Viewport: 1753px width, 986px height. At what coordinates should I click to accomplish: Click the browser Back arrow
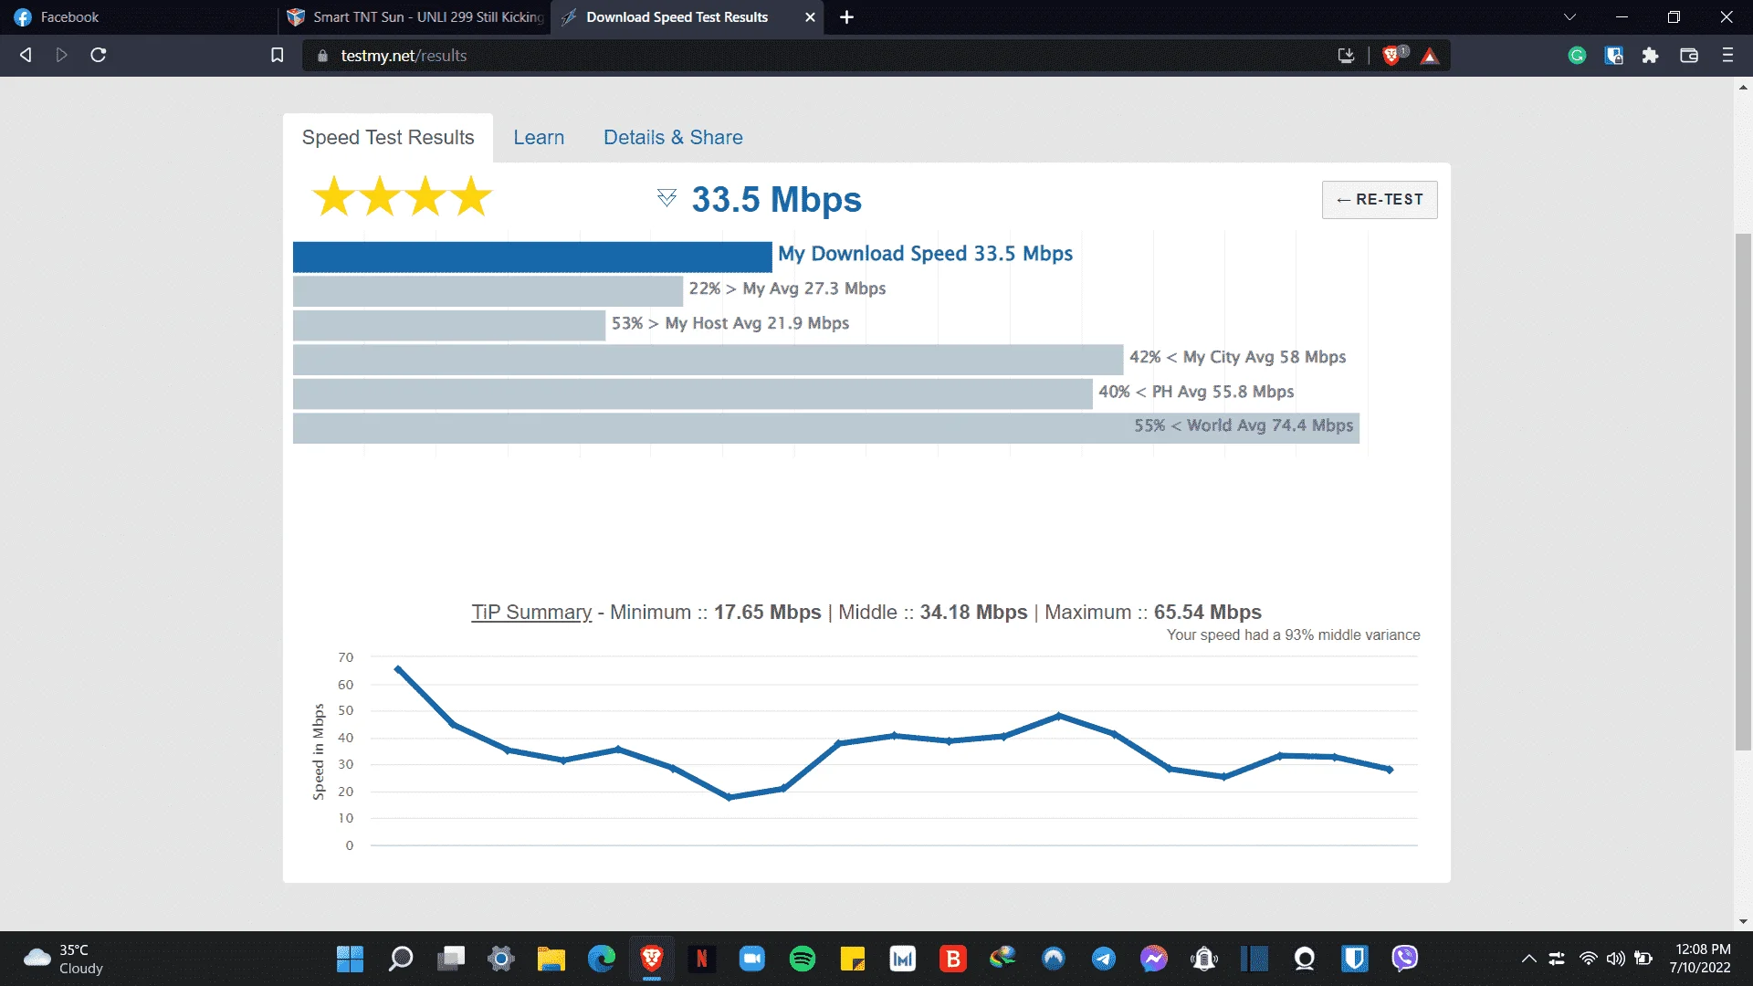(x=26, y=55)
